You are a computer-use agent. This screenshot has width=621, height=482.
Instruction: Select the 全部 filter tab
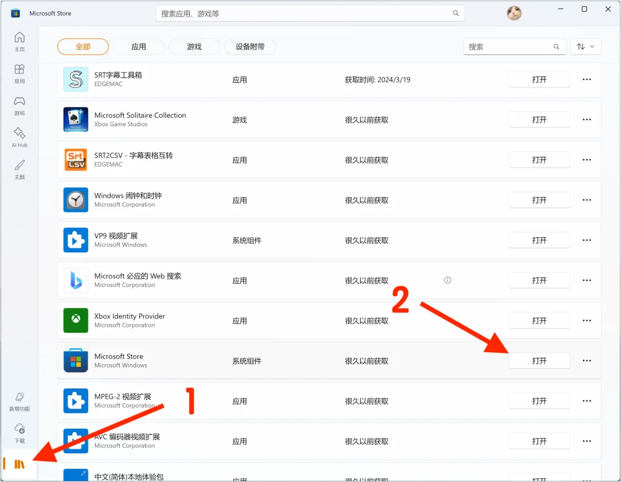point(83,47)
